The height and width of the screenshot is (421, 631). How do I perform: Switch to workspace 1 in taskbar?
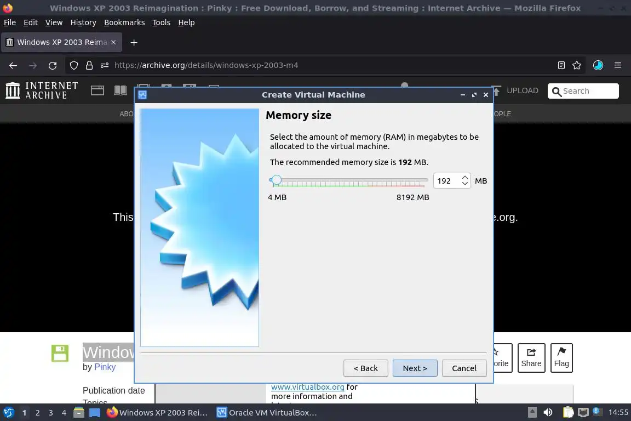point(24,413)
